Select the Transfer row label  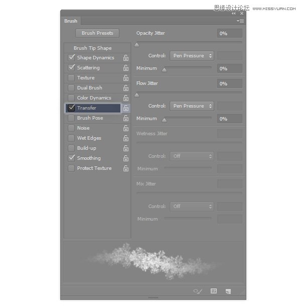pos(87,108)
